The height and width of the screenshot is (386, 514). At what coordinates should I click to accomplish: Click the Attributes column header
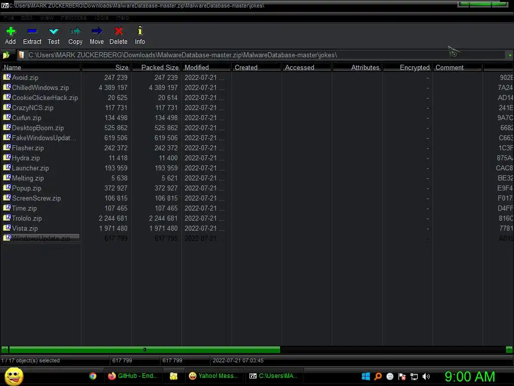tap(357, 67)
